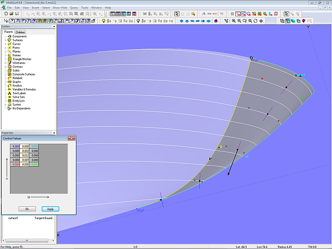Click the Save disk icon
Screen dimensions: 332x249
point(17,14)
